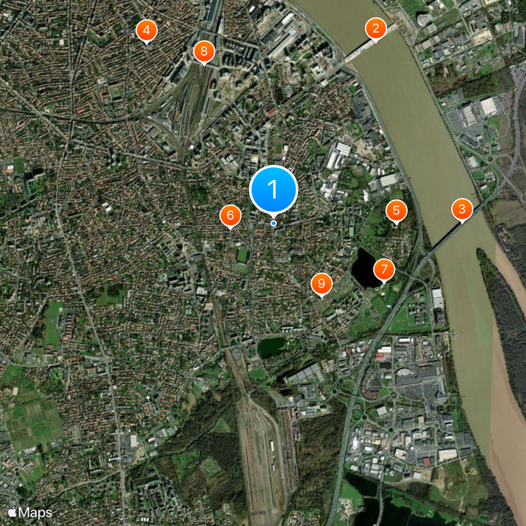Click the small blue current-location dot
526x526 pixels.
(x=274, y=223)
